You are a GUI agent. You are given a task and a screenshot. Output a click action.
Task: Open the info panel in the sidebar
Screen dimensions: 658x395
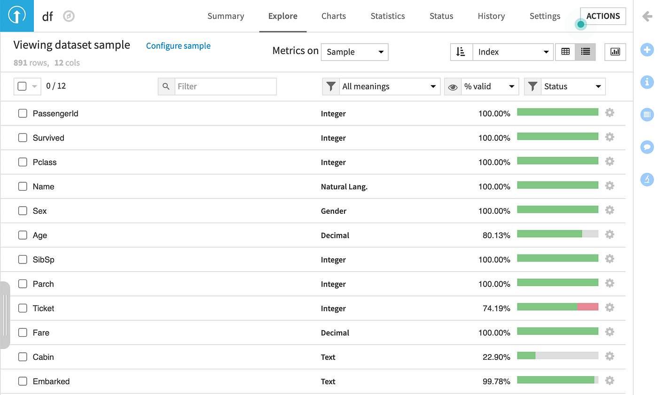647,82
